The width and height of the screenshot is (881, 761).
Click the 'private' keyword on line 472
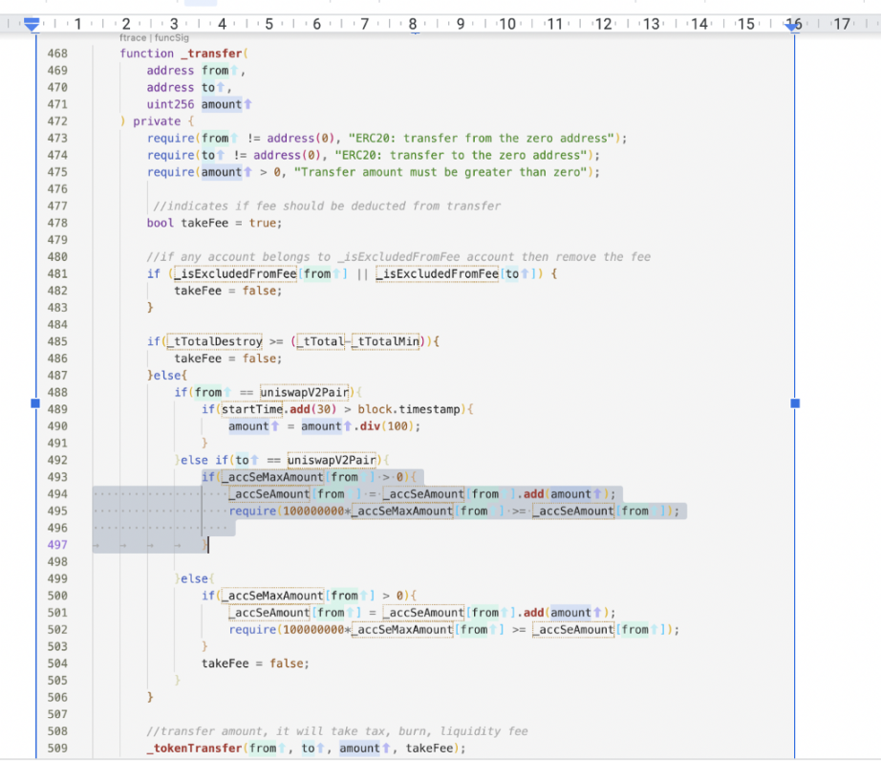[x=159, y=121]
